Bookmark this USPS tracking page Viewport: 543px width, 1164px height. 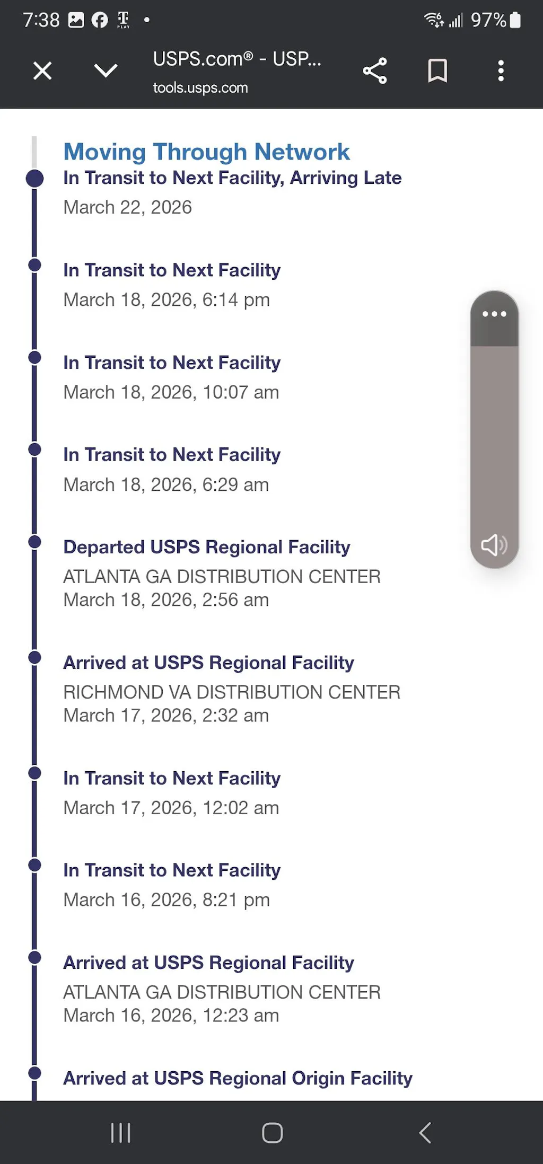[x=437, y=71]
